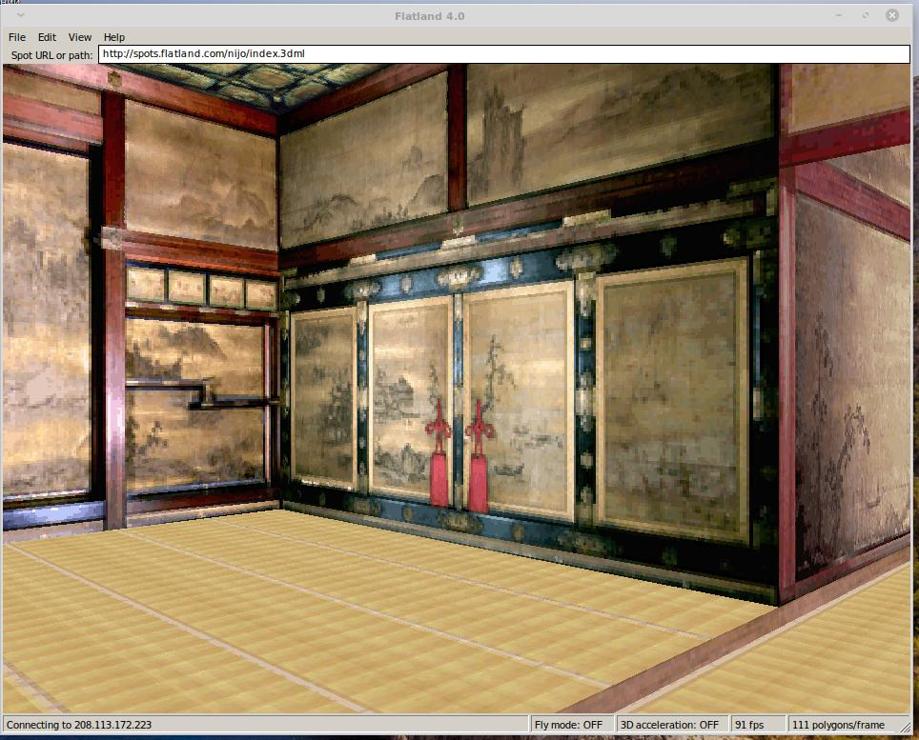Click the 'Spot URL or path:' label
Screen dimensions: 919x740
click(x=52, y=55)
